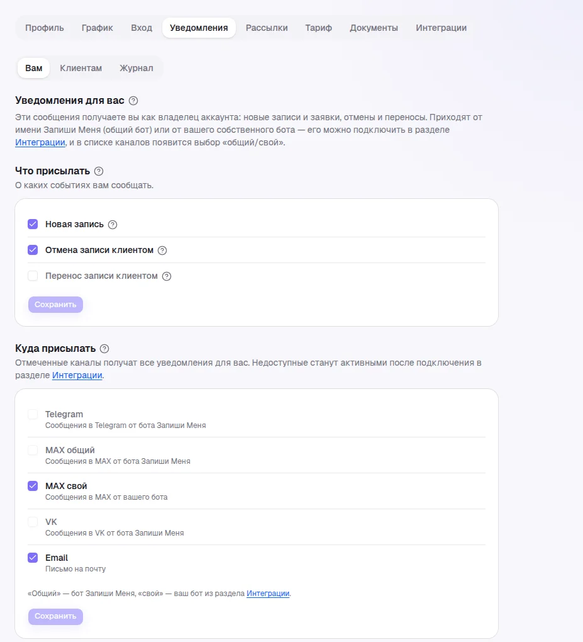Screen dimensions: 583x642
Task: Show tooltip icon for Новая запись
Action: click(x=113, y=224)
